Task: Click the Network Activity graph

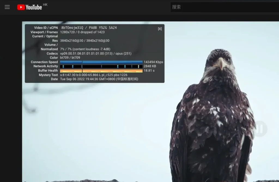Action: click(x=101, y=66)
